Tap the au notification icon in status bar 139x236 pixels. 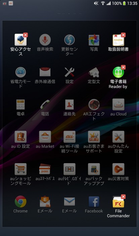[11, 3]
